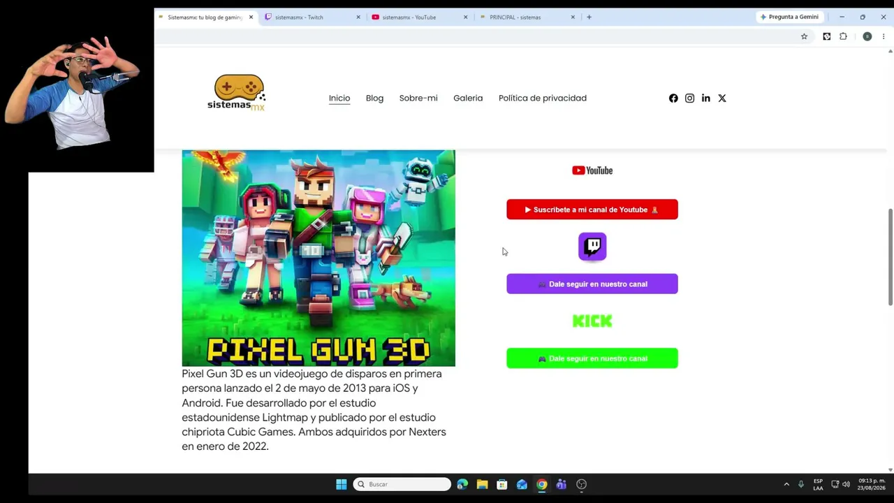Open the Galeria menu item

468,98
